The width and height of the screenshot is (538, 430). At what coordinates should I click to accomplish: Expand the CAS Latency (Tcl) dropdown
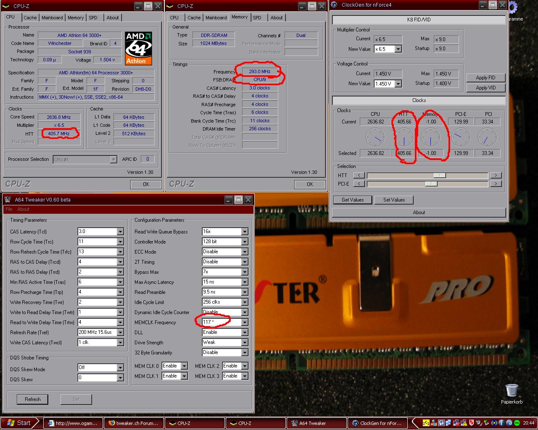point(120,232)
